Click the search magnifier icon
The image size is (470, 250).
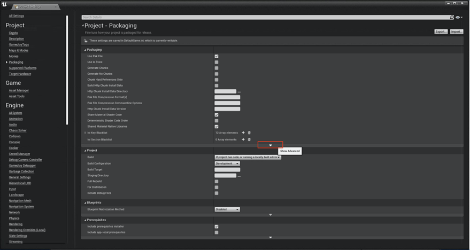click(452, 18)
